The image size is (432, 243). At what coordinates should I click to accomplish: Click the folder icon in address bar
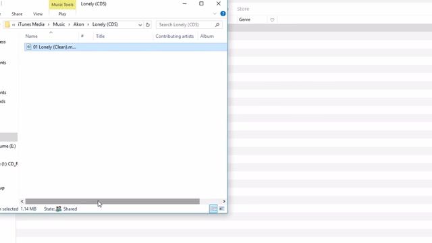(7, 24)
